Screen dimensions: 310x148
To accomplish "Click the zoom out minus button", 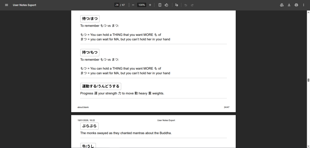I will click(x=133, y=5).
